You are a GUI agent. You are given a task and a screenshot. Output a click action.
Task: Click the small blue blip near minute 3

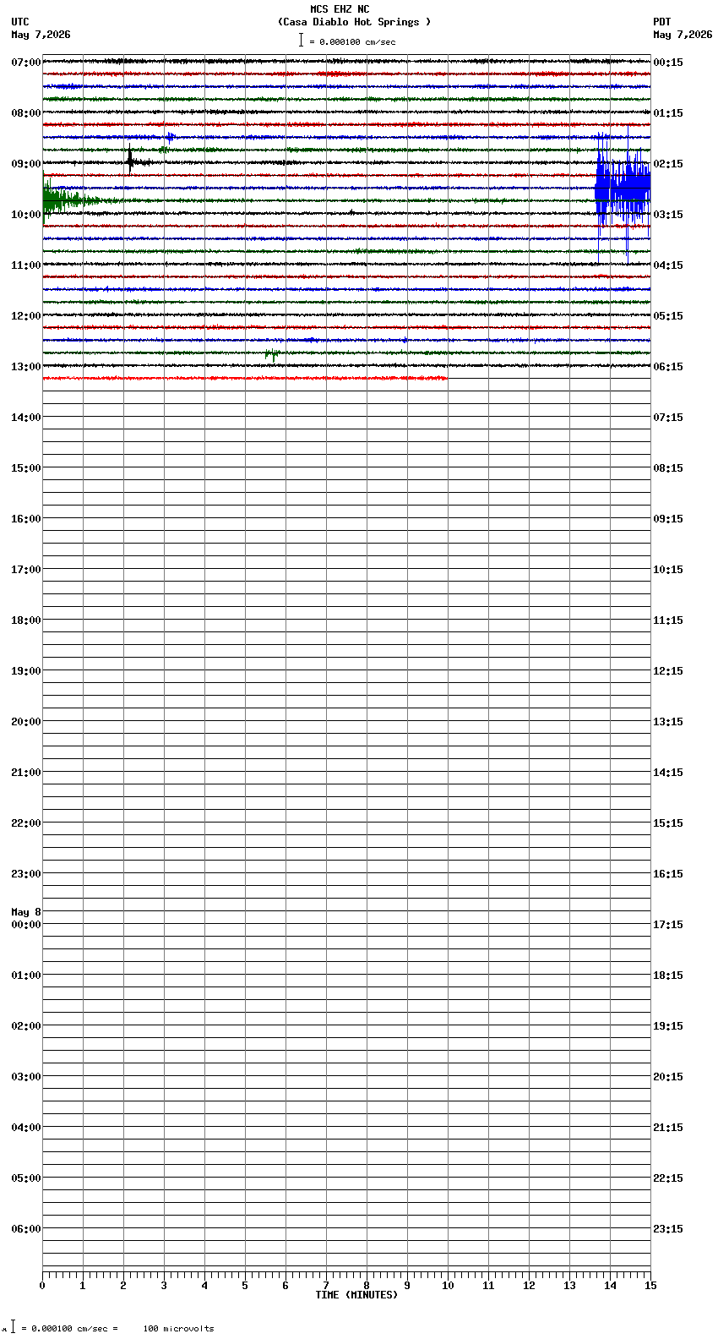(x=171, y=137)
